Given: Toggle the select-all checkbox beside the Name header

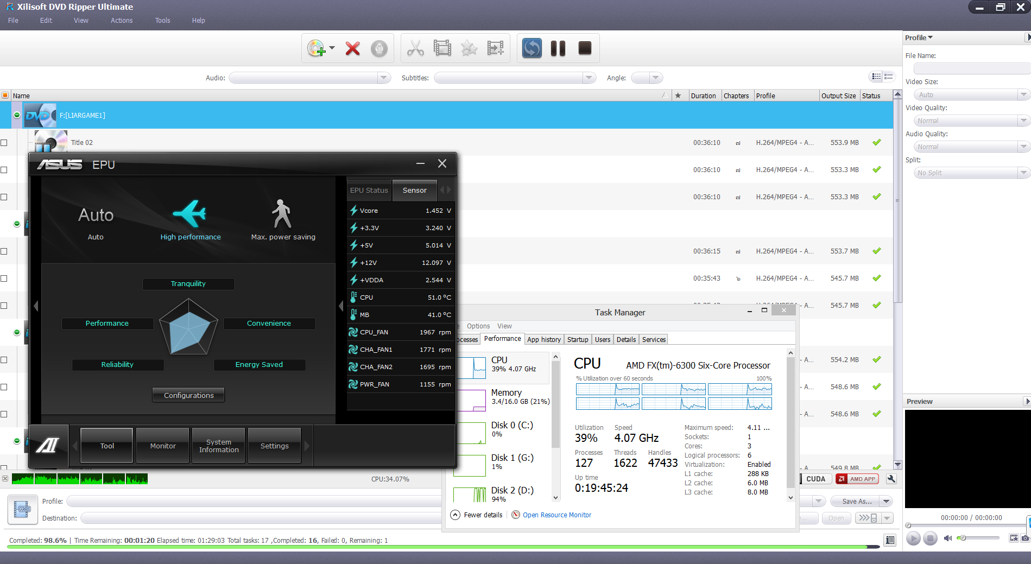Looking at the screenshot, I should (x=5, y=96).
